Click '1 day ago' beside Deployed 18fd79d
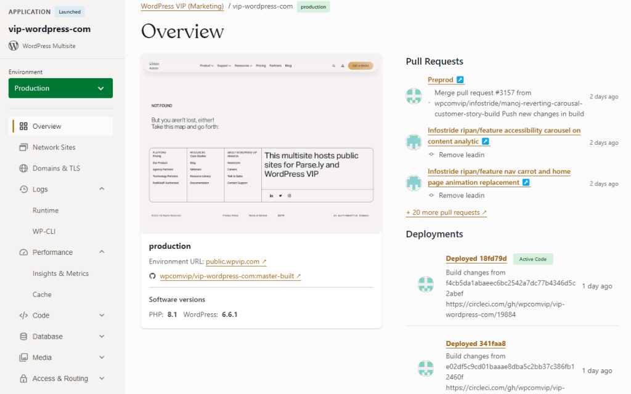This screenshot has height=394, width=631. (597, 286)
